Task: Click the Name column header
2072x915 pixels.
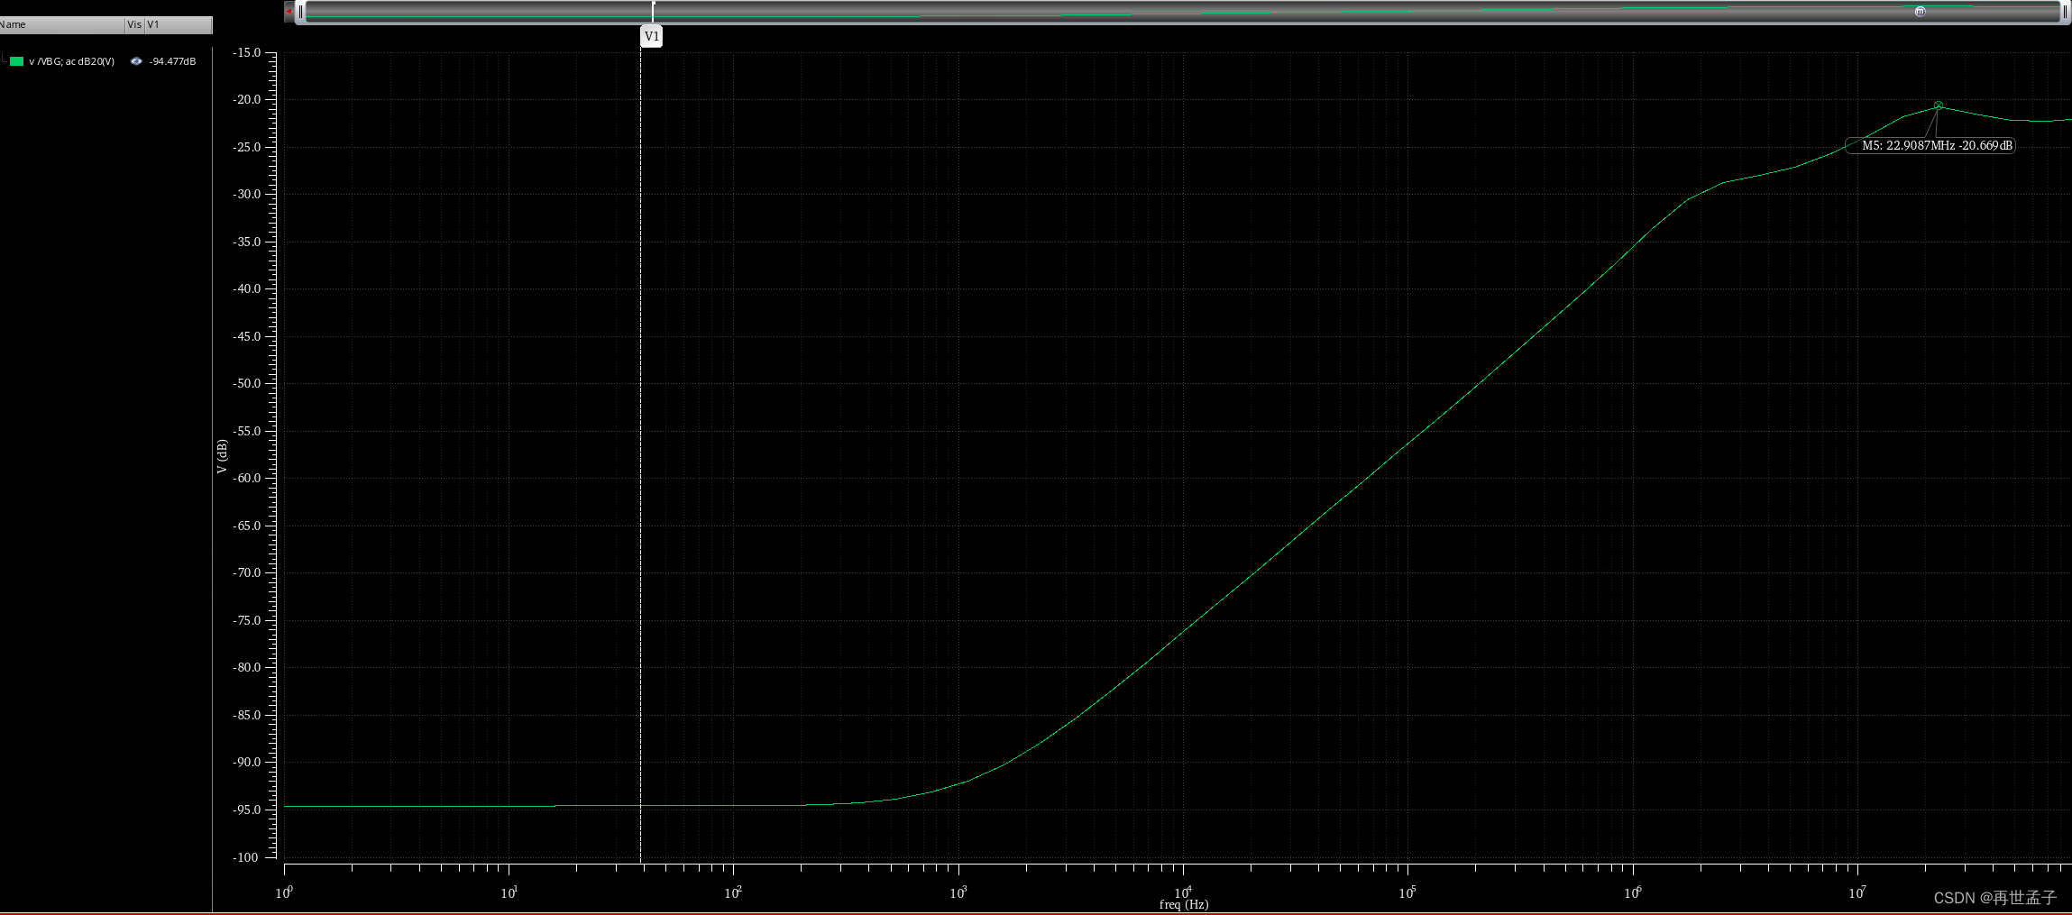Action: 62,24
